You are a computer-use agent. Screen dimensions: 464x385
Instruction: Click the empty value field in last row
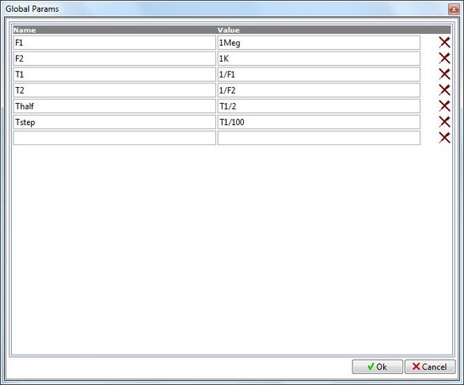click(319, 138)
